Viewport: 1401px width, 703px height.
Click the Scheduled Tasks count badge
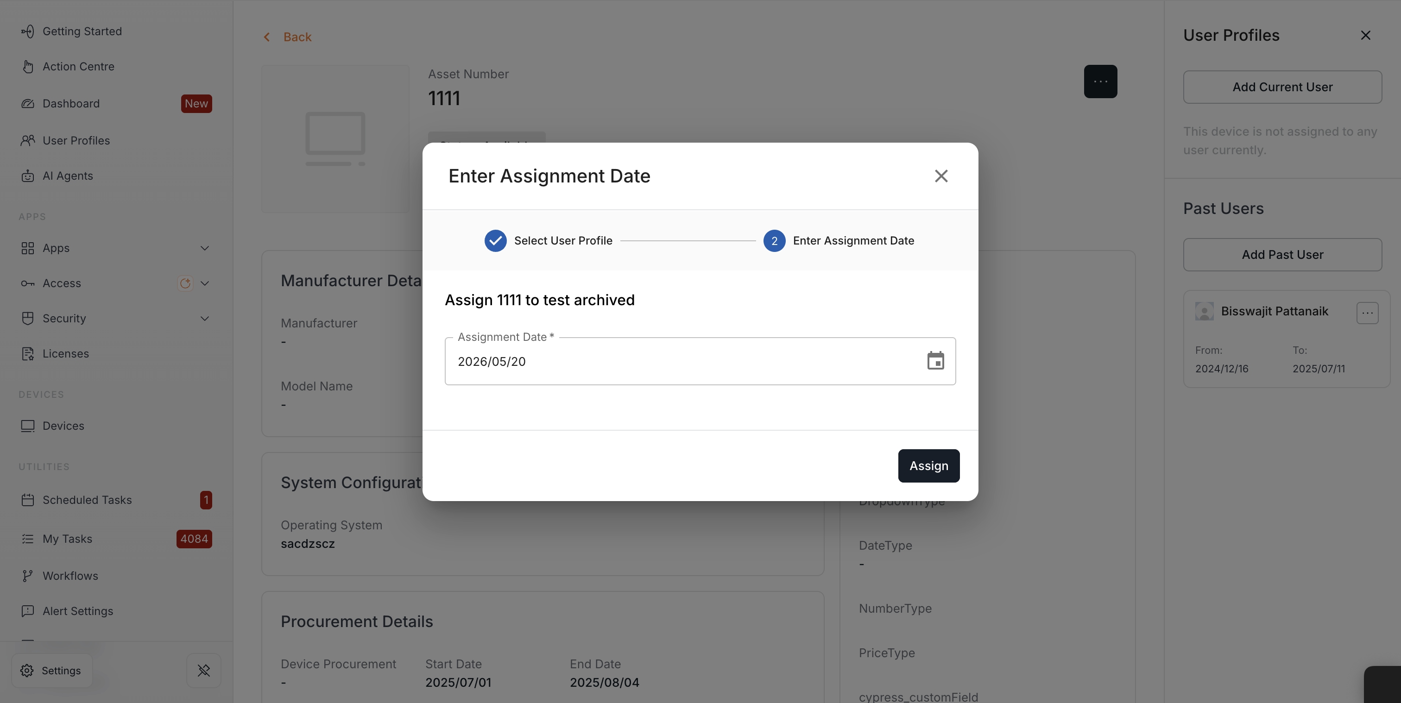point(206,500)
